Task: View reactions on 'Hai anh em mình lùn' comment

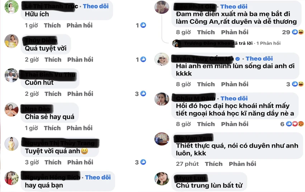Action: [295, 84]
